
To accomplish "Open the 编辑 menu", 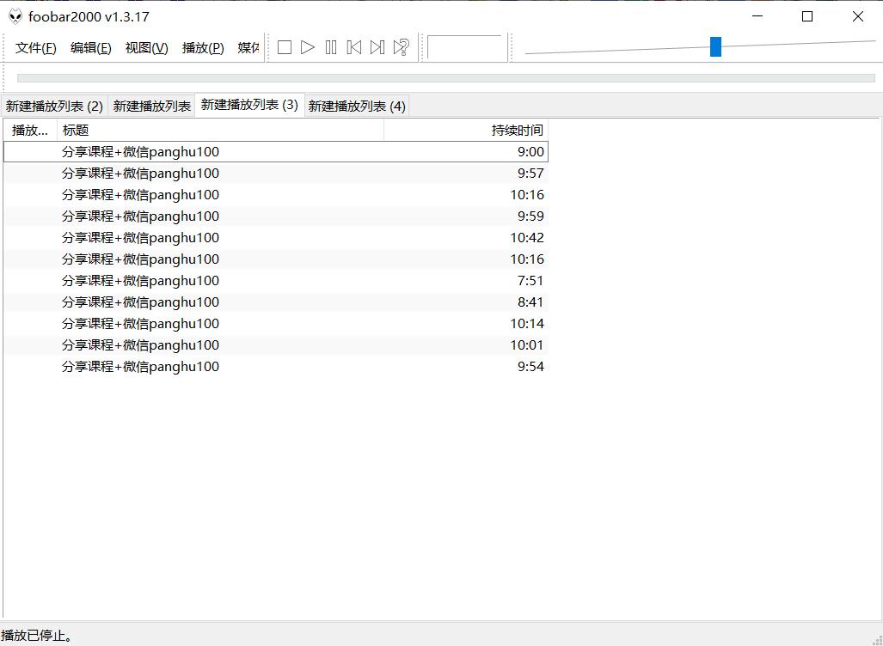I will click(89, 47).
